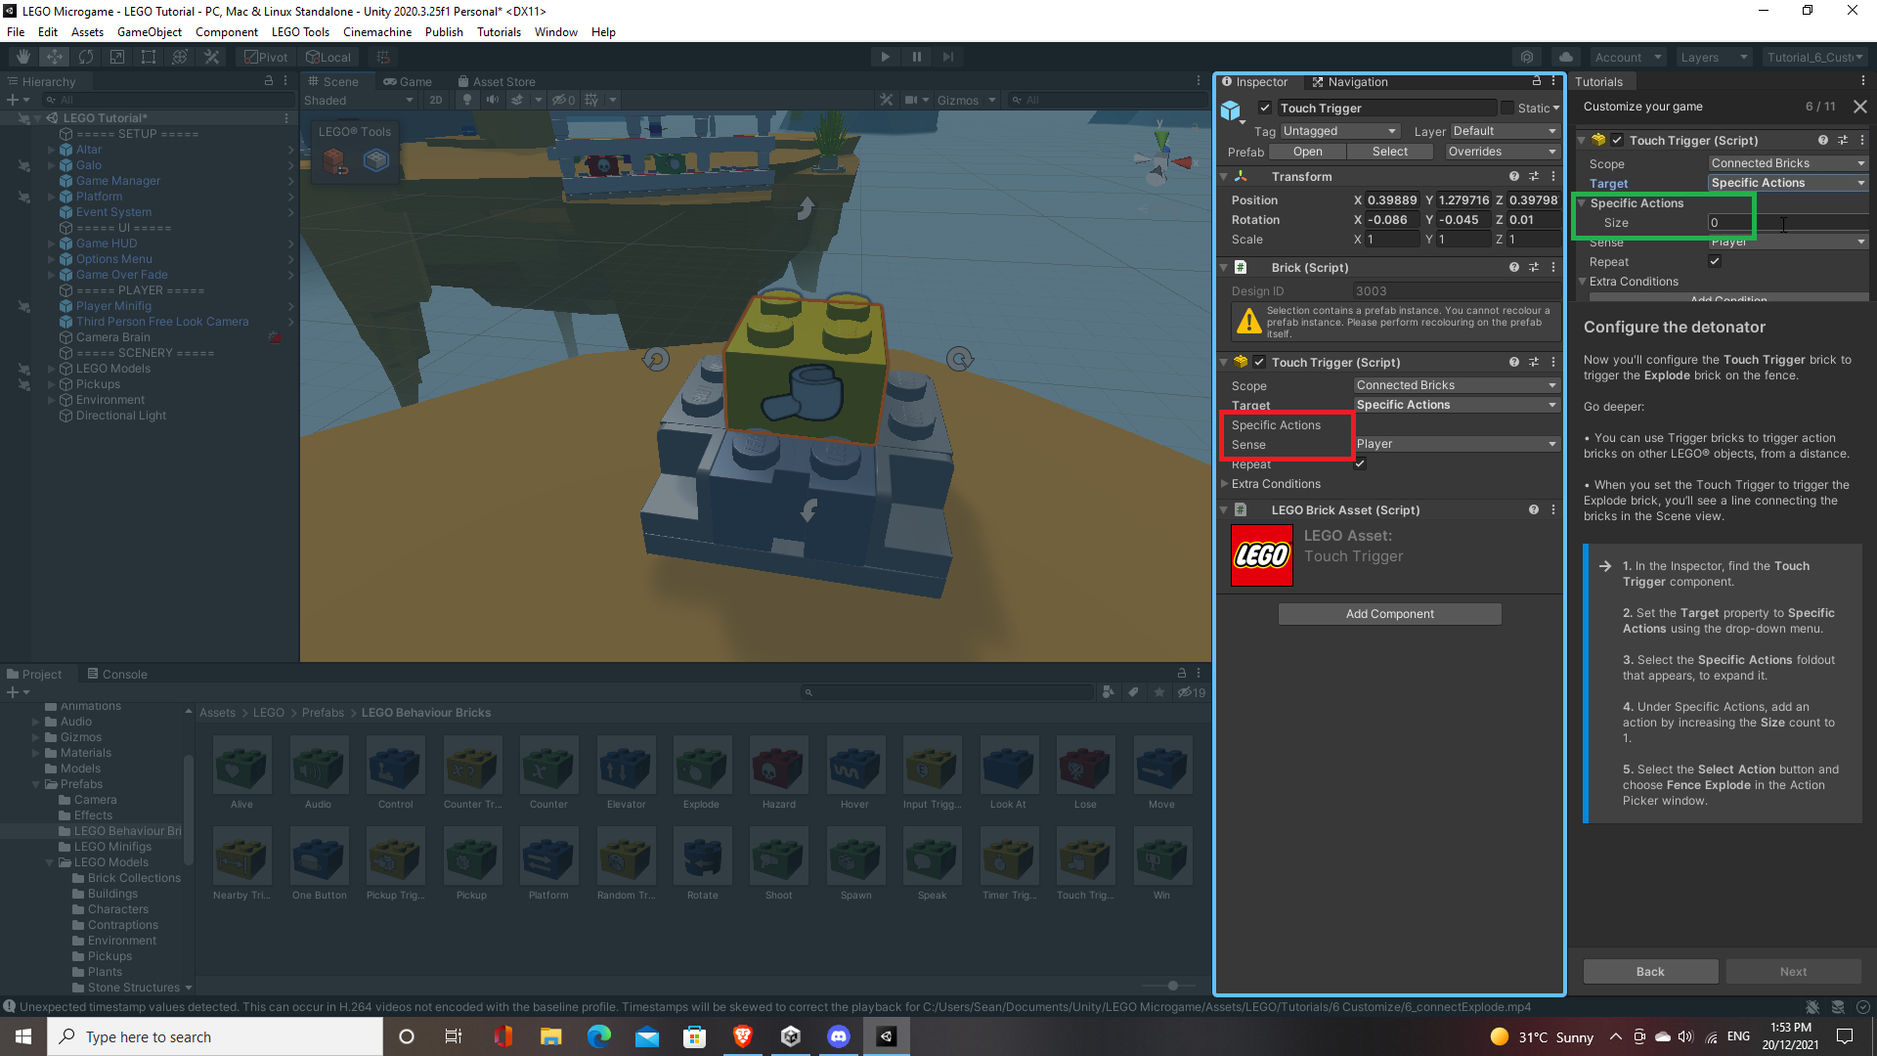1877x1056 pixels.
Task: Open cloud services icon
Action: pyautogui.click(x=1566, y=57)
